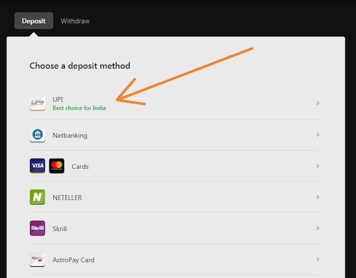Pick the Cards payment option text
This screenshot has height=278, width=356.
(80, 166)
